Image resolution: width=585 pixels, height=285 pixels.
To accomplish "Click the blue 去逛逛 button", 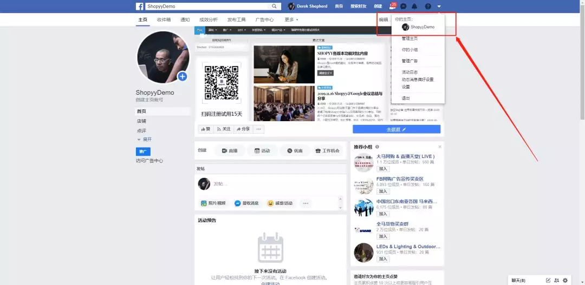I will tap(396, 129).
